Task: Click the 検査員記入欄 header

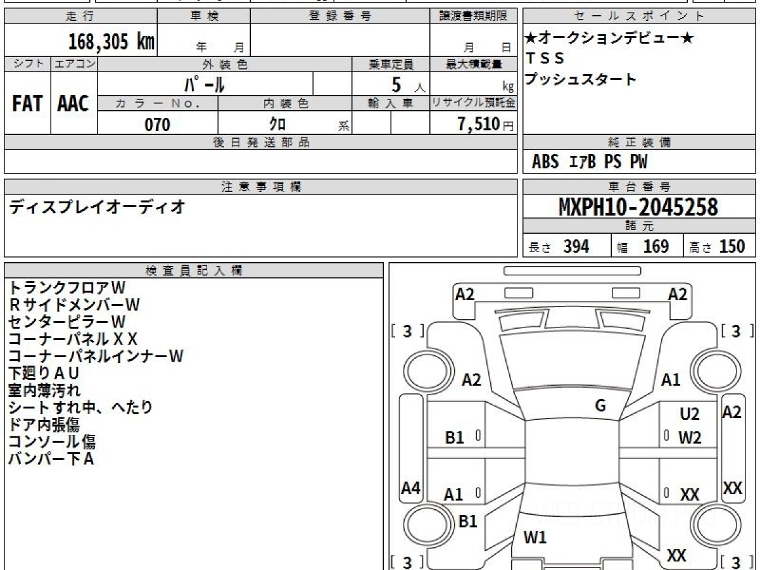Action: pyautogui.click(x=194, y=270)
